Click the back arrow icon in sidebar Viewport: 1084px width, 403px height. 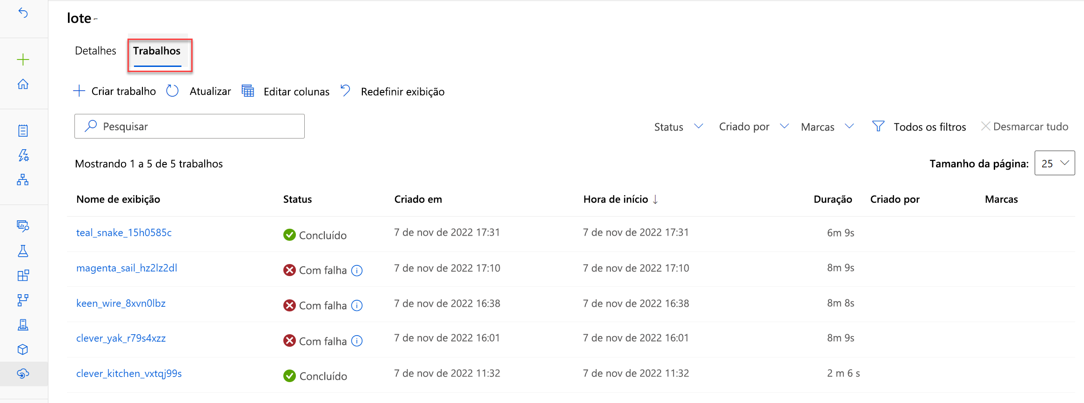[23, 13]
